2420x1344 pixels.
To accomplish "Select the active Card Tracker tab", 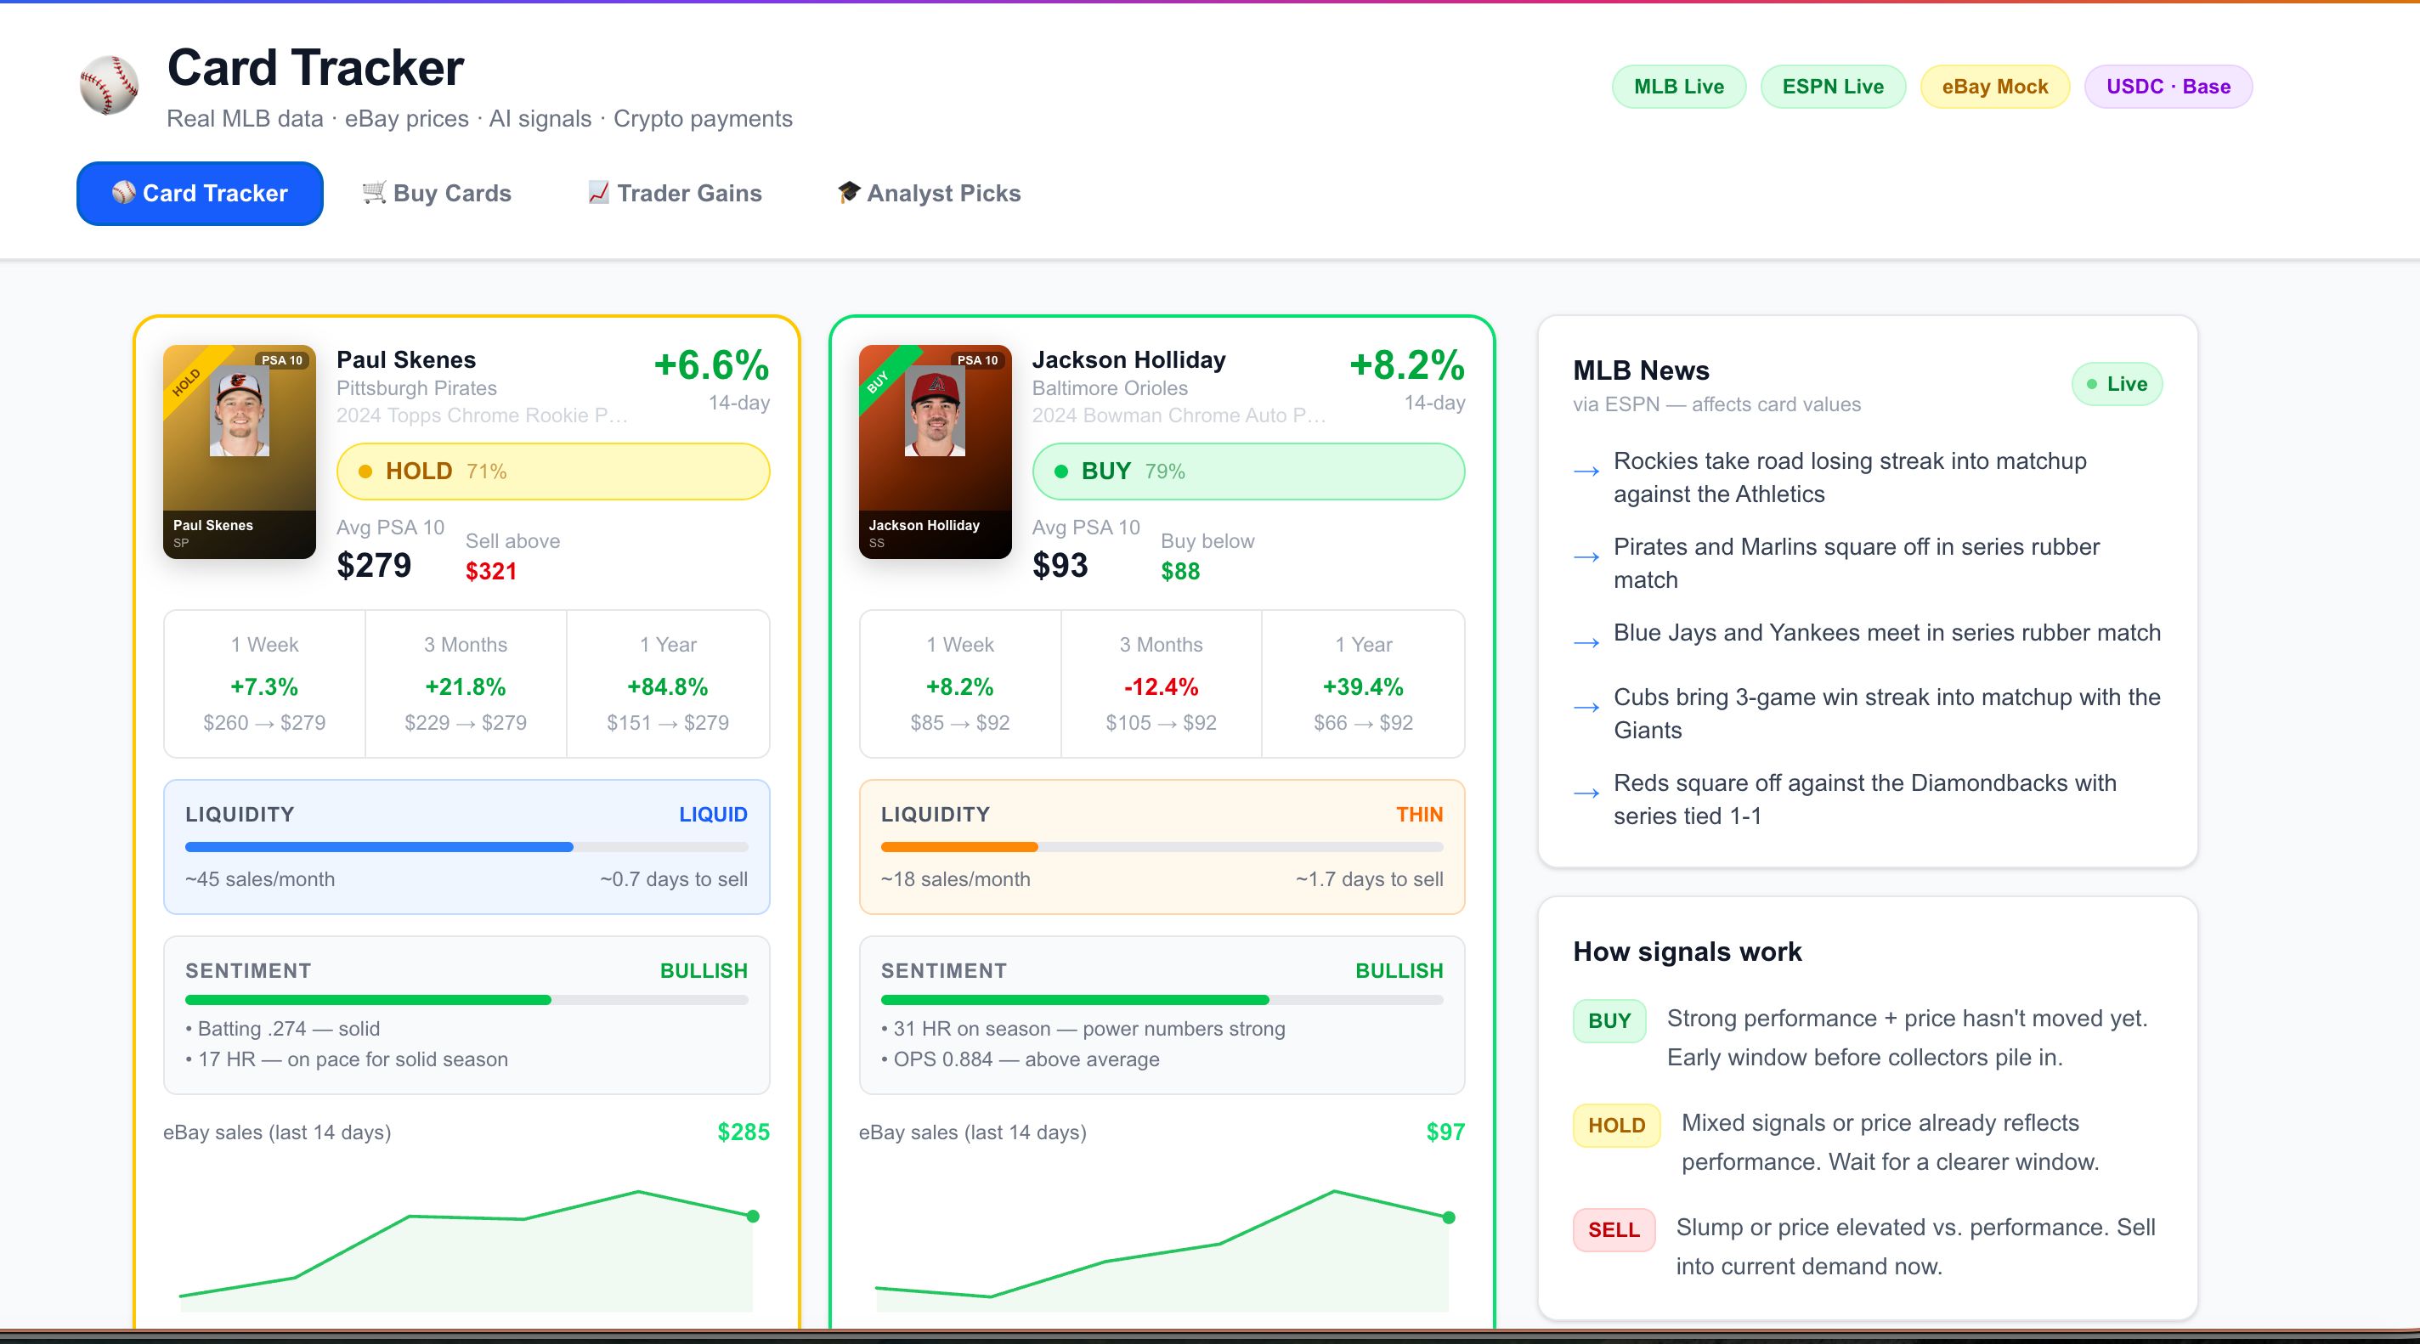I will click(x=200, y=194).
